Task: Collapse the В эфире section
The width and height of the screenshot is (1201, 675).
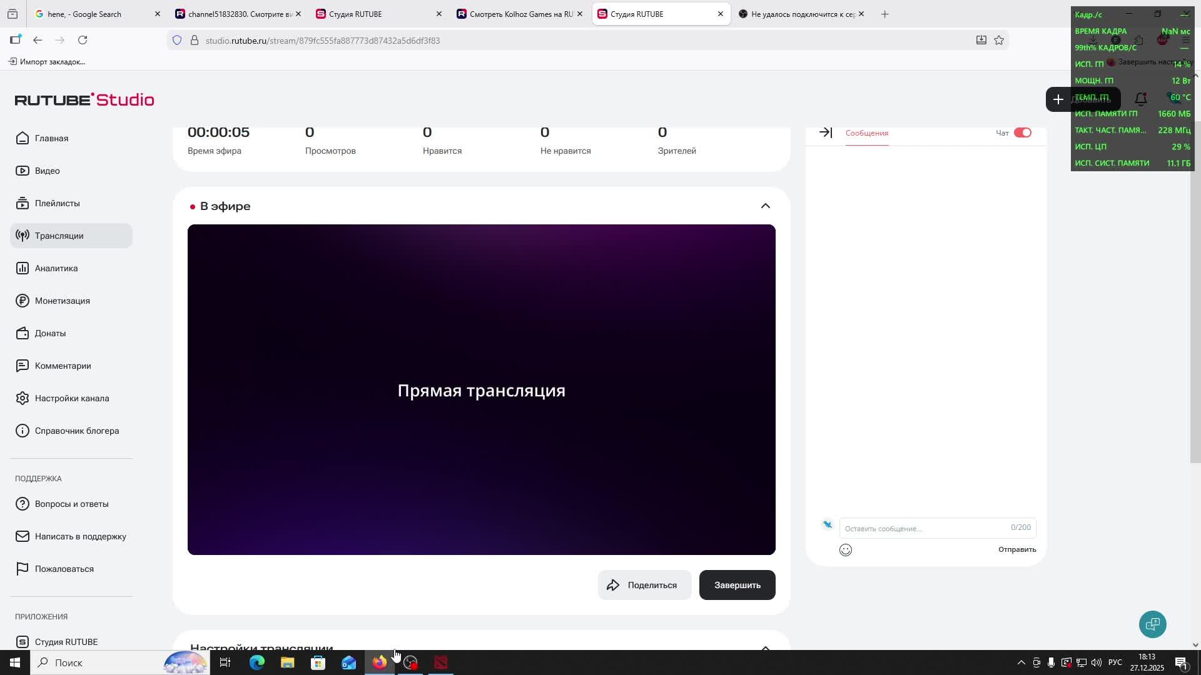Action: (x=765, y=206)
